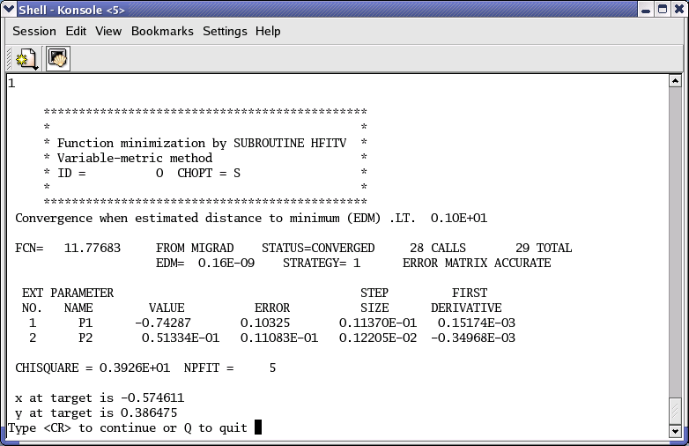Click the P2 value 0.51334E-01
This screenshot has width=689, height=446.
(180, 338)
